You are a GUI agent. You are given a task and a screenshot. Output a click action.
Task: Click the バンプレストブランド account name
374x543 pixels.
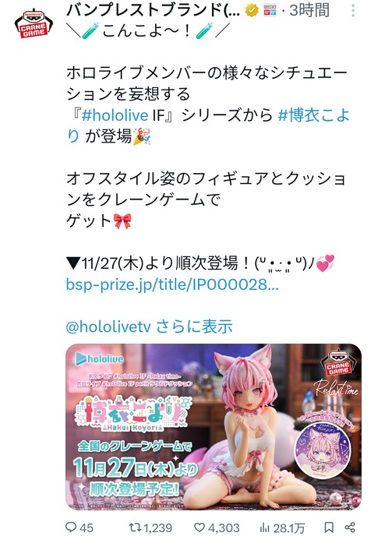153,10
